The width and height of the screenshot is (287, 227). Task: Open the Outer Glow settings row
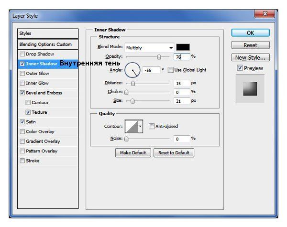(48, 73)
